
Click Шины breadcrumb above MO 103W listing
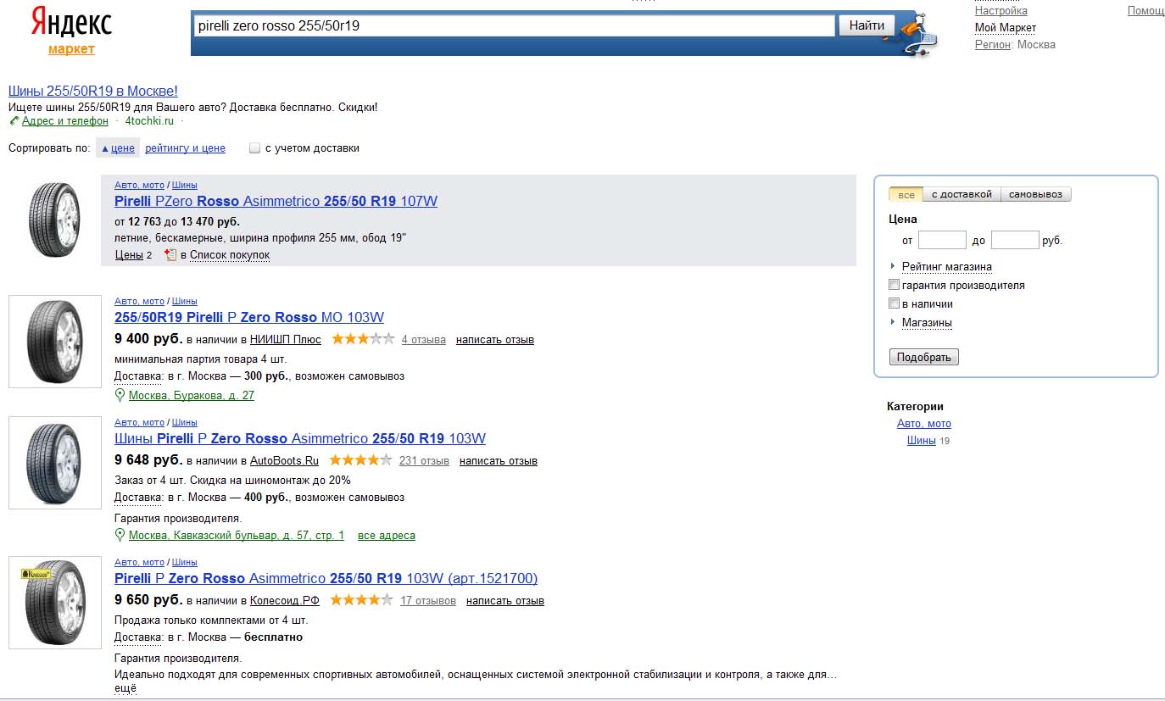click(x=184, y=301)
